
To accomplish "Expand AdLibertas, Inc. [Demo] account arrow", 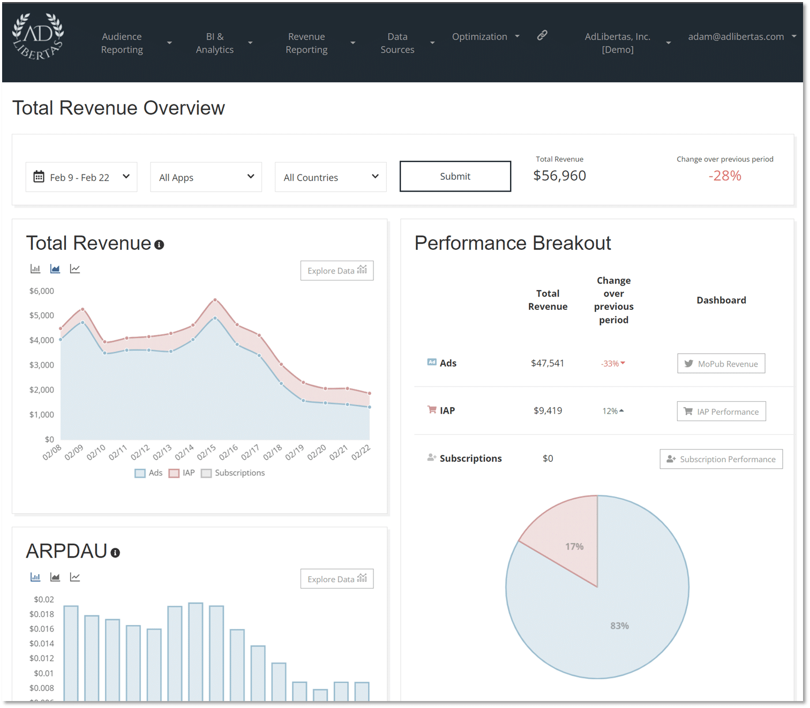I will 669,43.
